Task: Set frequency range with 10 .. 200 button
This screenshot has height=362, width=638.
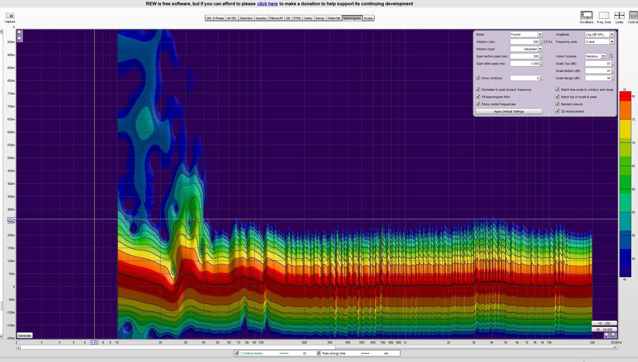Action: pyautogui.click(x=604, y=323)
